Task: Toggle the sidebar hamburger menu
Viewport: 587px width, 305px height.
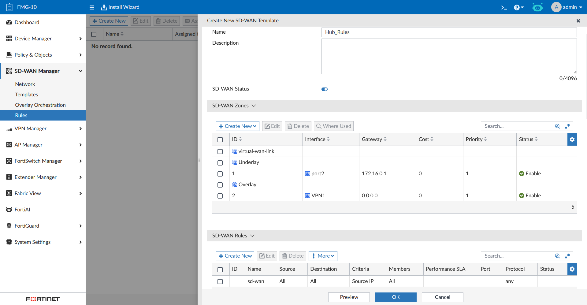Action: pos(92,7)
